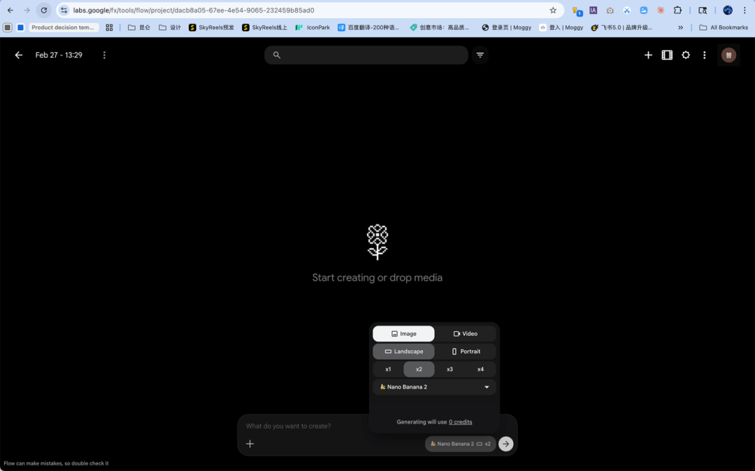
Task: Open the IconPark bookmark
Action: [312, 27]
